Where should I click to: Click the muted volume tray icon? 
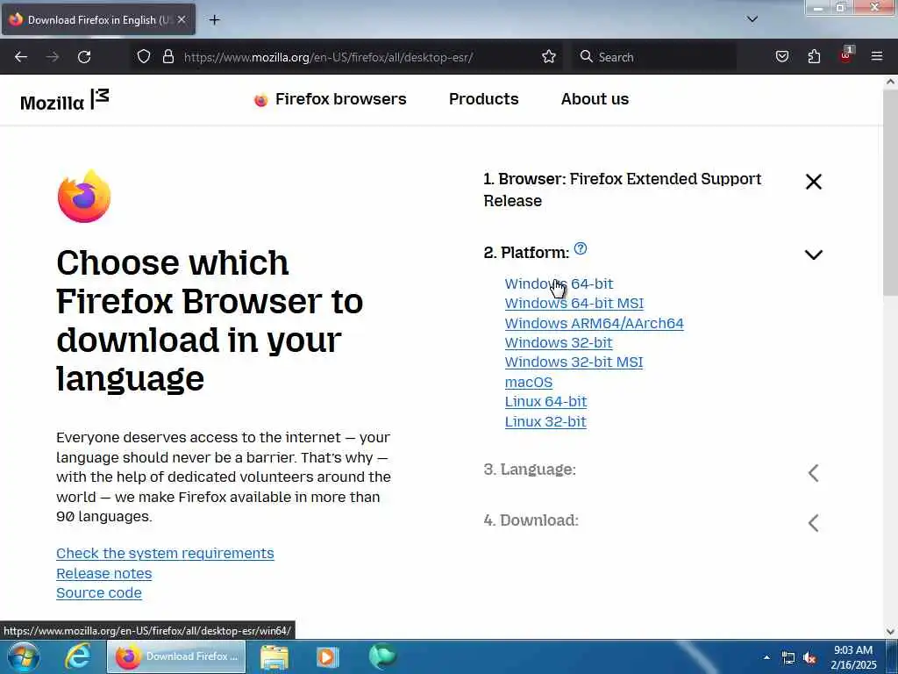(x=809, y=658)
